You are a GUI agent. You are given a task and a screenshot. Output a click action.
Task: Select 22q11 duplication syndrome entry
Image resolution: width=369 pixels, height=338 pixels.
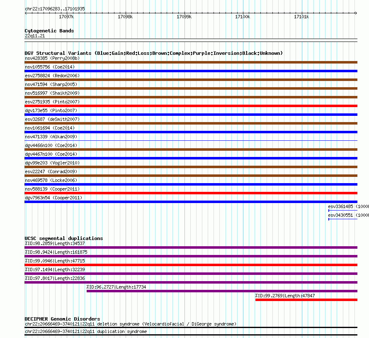(86, 332)
